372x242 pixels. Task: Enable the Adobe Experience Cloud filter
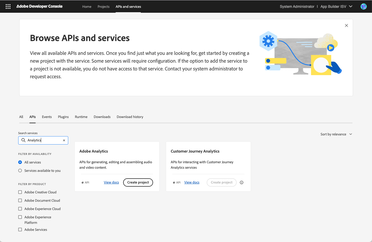[20, 209]
